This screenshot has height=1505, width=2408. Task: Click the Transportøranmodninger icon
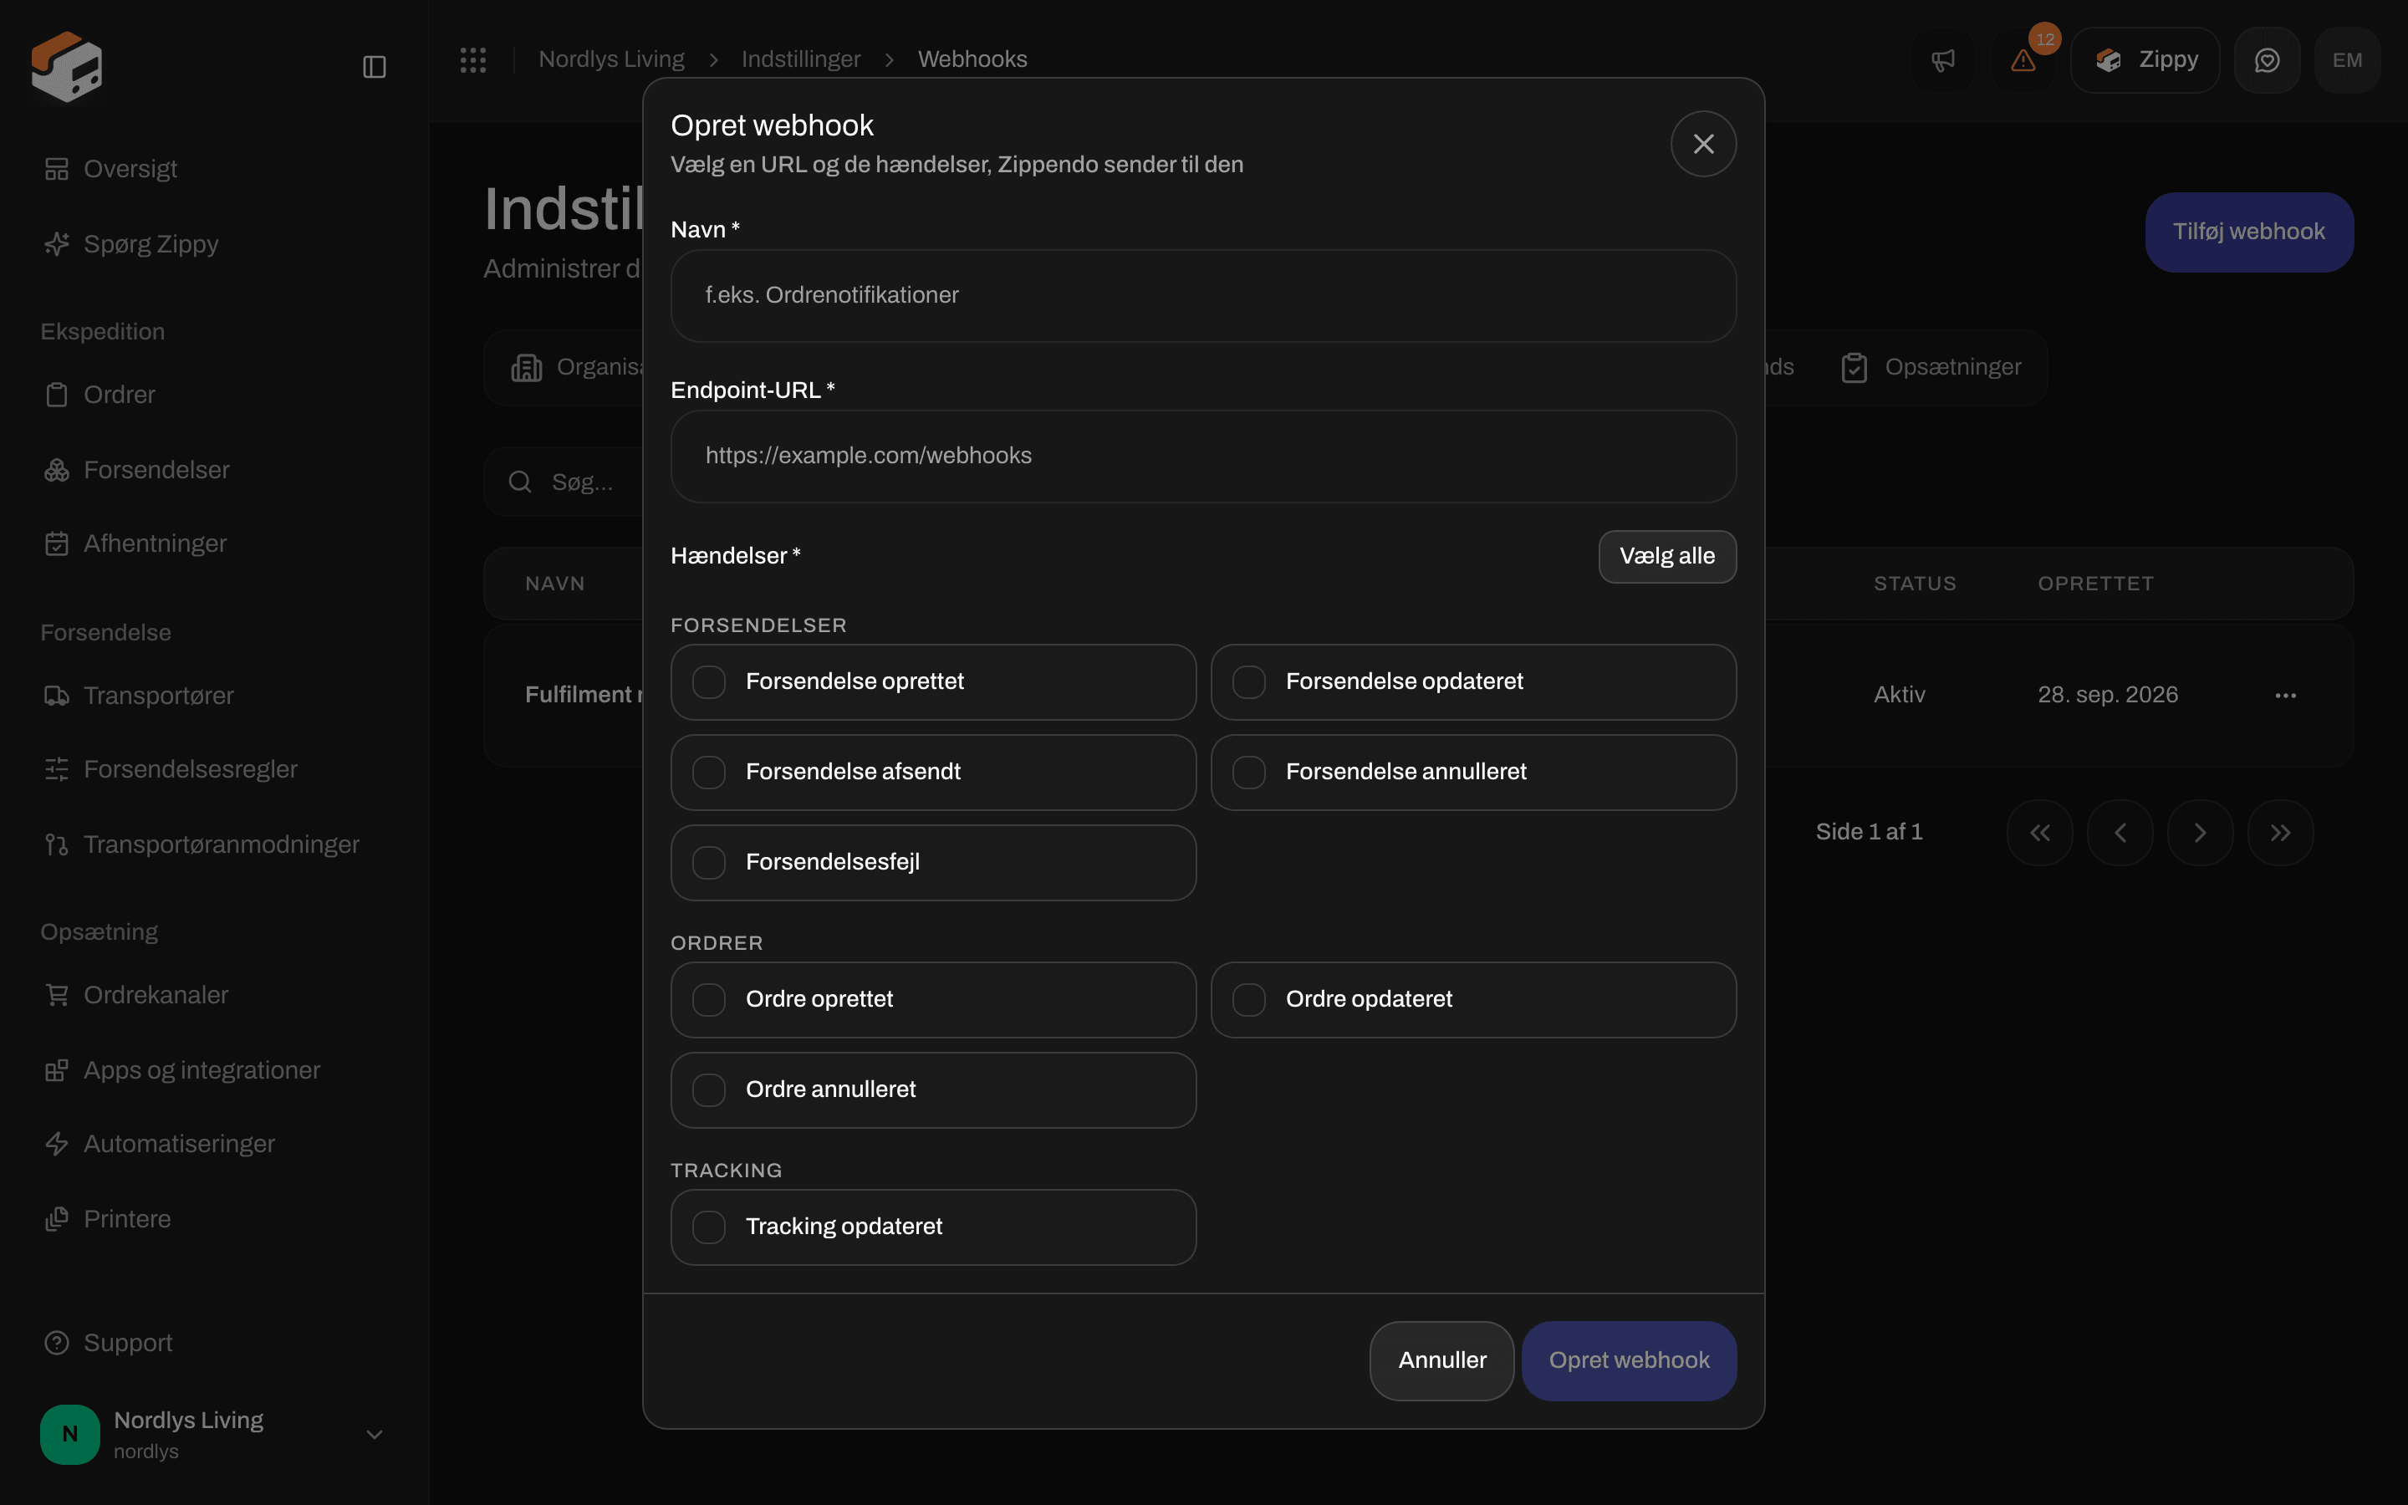pos(57,845)
